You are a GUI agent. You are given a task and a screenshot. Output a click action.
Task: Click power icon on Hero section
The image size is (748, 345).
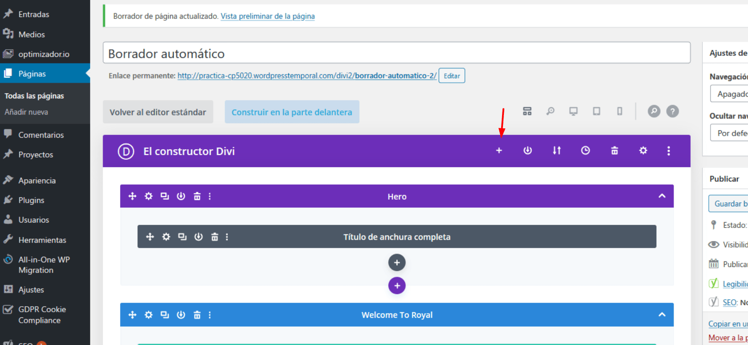click(181, 196)
